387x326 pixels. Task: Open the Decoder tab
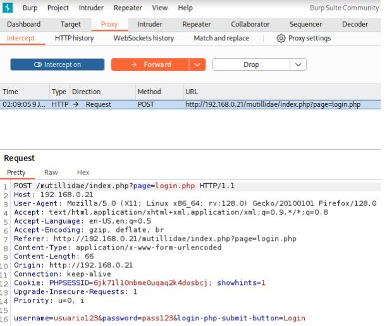tap(355, 25)
